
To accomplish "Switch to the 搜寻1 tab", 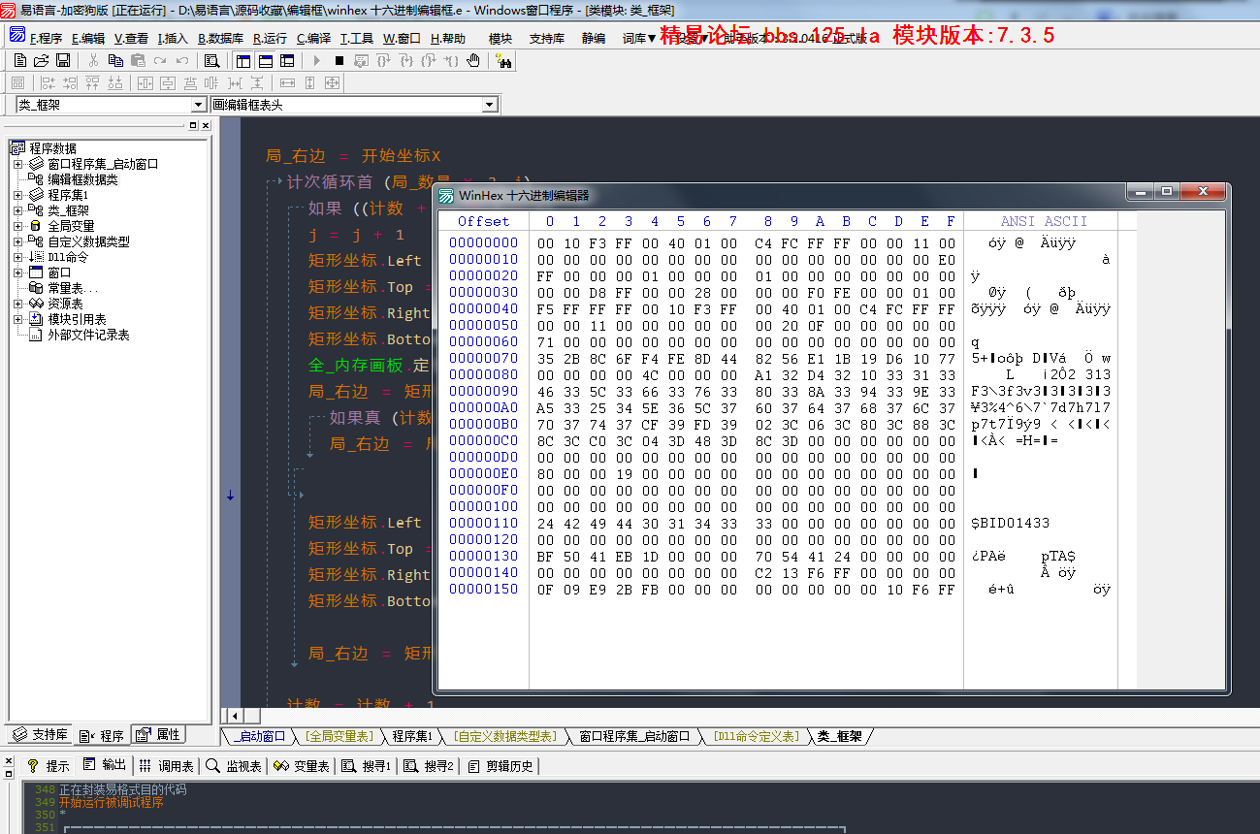I will pyautogui.click(x=367, y=766).
